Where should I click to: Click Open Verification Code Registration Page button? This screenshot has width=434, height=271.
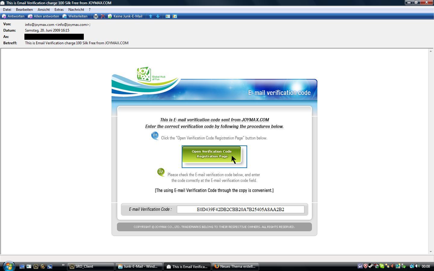[212, 154]
